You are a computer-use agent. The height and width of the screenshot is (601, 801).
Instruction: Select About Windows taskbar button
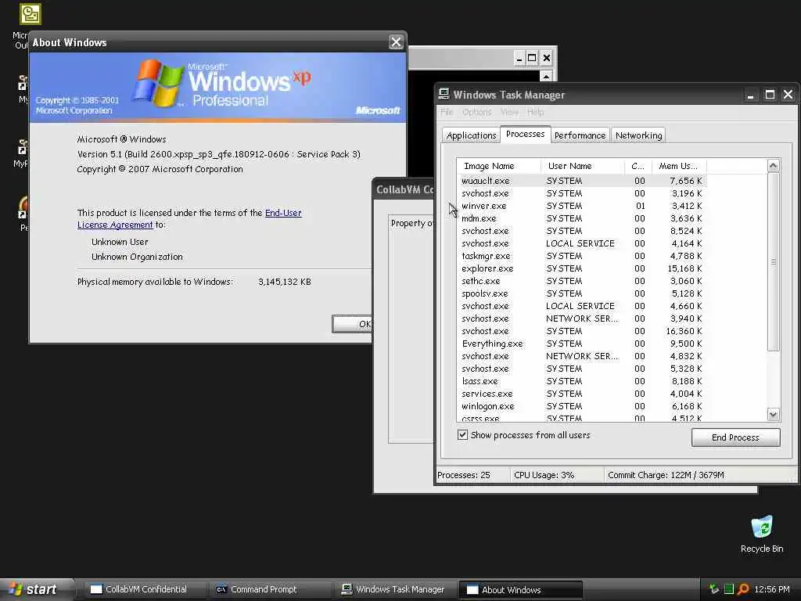(520, 589)
